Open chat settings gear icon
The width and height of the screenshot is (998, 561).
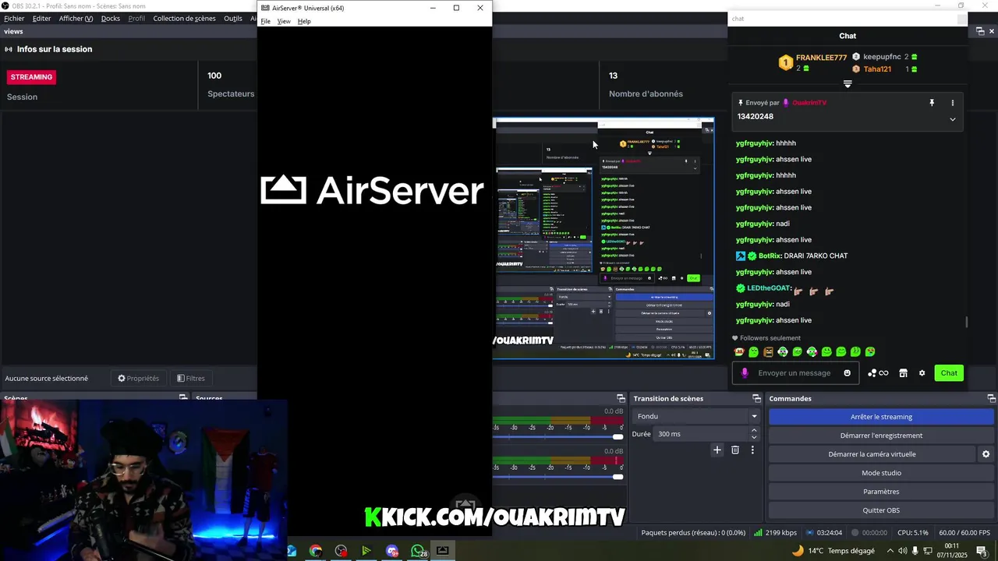pos(922,373)
